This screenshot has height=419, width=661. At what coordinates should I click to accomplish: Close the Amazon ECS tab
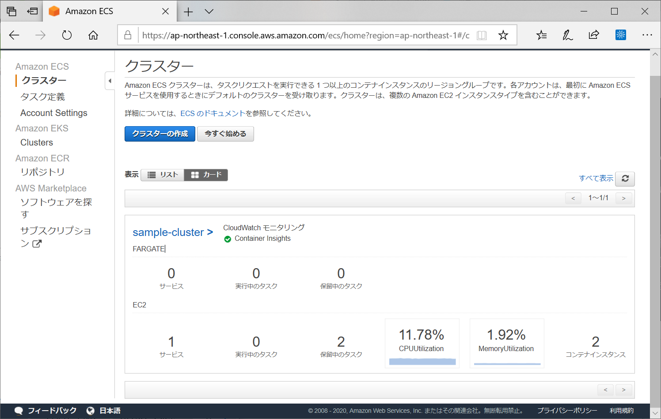coord(165,11)
